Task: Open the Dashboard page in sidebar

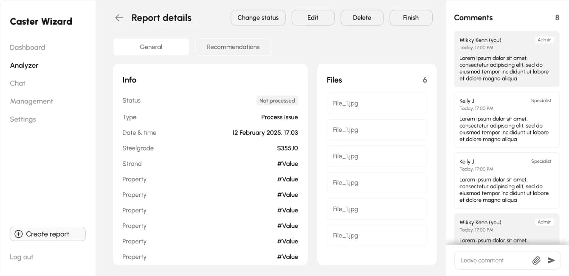Action: click(27, 47)
